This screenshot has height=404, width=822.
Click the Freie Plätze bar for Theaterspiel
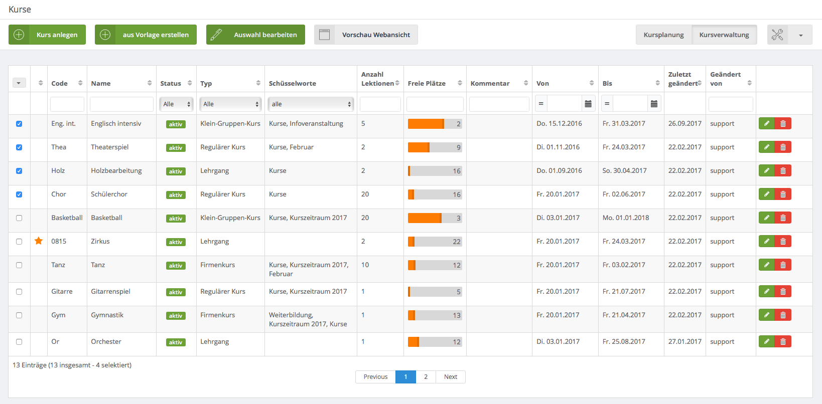tap(435, 147)
